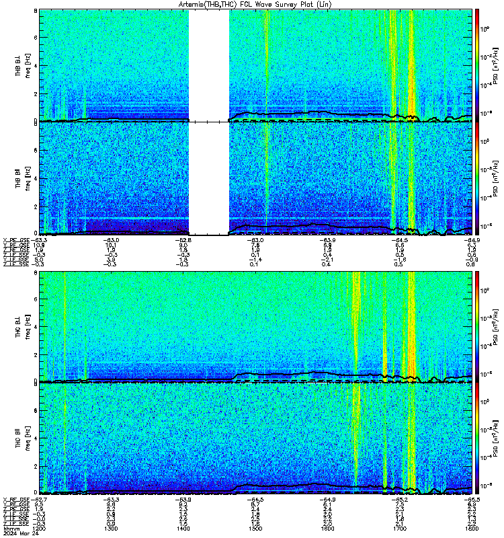Click the 1300 time tick label
504x538 pixels.
pyautogui.click(x=111, y=529)
